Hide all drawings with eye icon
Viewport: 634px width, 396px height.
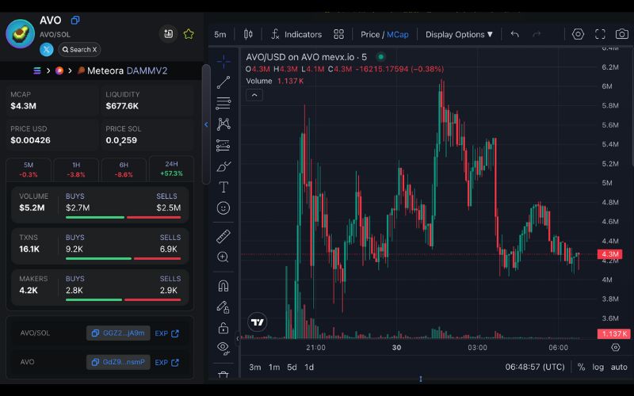[x=223, y=348]
